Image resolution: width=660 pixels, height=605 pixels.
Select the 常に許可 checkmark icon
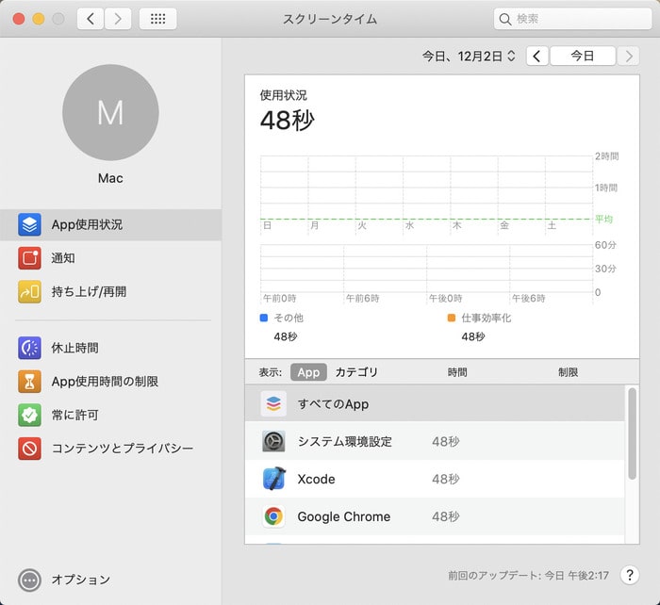pyautogui.click(x=29, y=415)
